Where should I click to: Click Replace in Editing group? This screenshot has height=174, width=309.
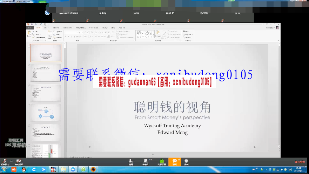(187, 34)
